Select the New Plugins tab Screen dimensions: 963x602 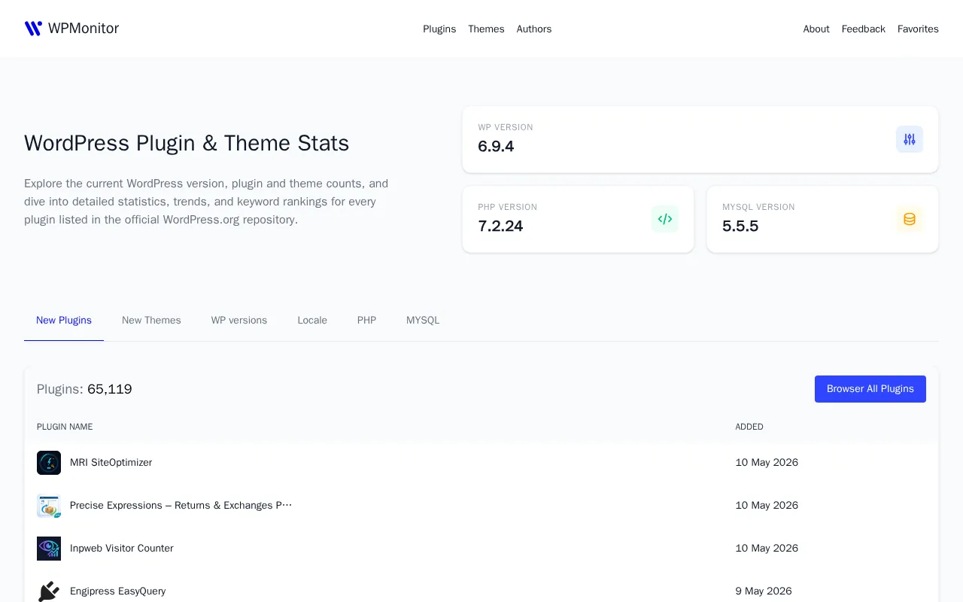pyautogui.click(x=64, y=320)
